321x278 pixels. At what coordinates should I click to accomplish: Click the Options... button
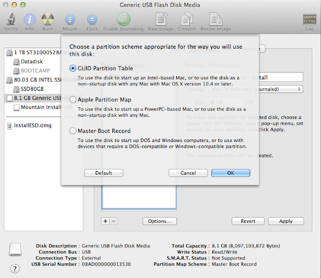(159, 221)
